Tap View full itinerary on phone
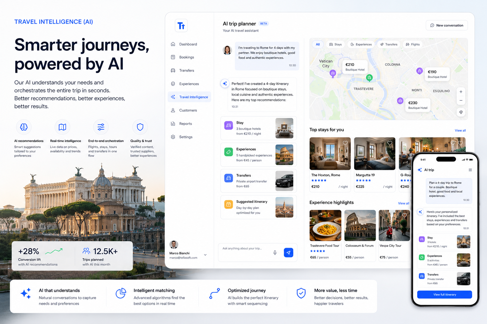 point(445,295)
